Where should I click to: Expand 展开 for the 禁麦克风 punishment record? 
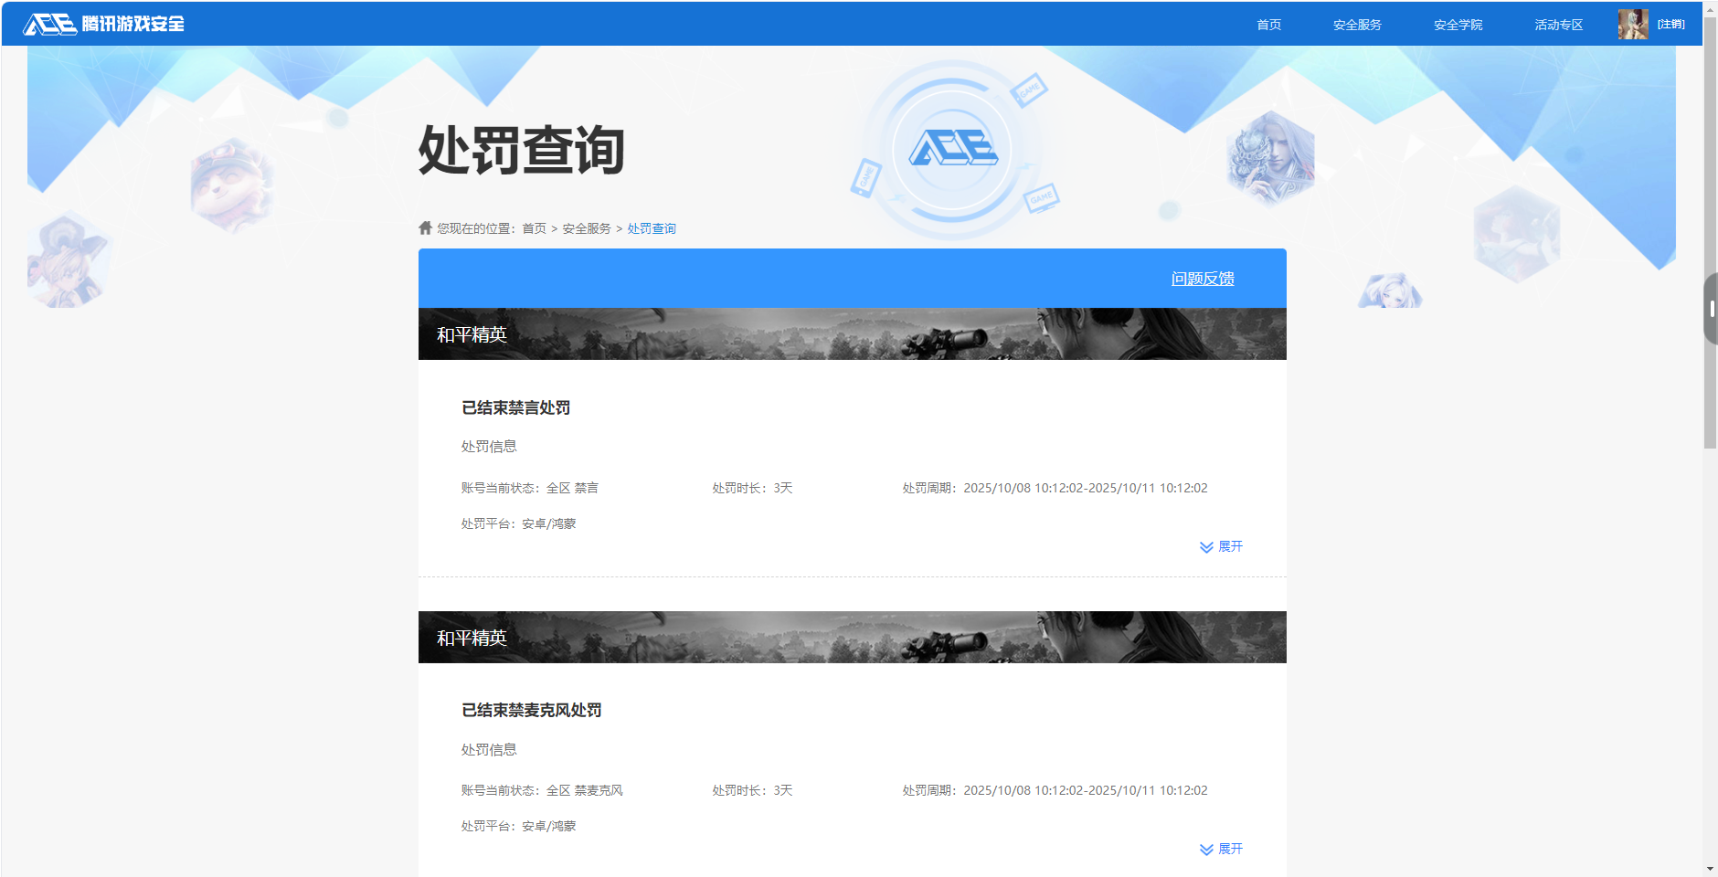tap(1221, 849)
